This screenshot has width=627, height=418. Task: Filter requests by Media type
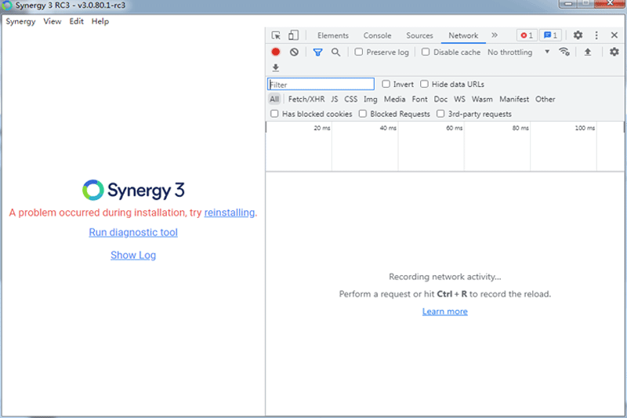coord(394,99)
